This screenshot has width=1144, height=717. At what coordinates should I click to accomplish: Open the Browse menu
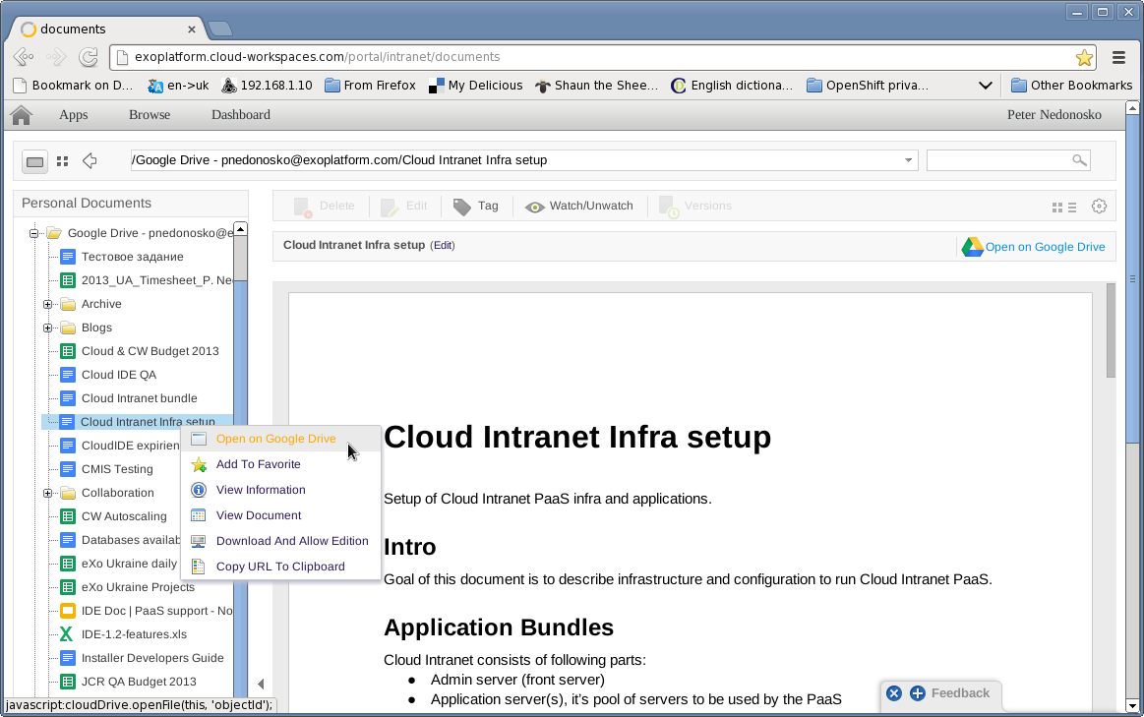(x=150, y=114)
